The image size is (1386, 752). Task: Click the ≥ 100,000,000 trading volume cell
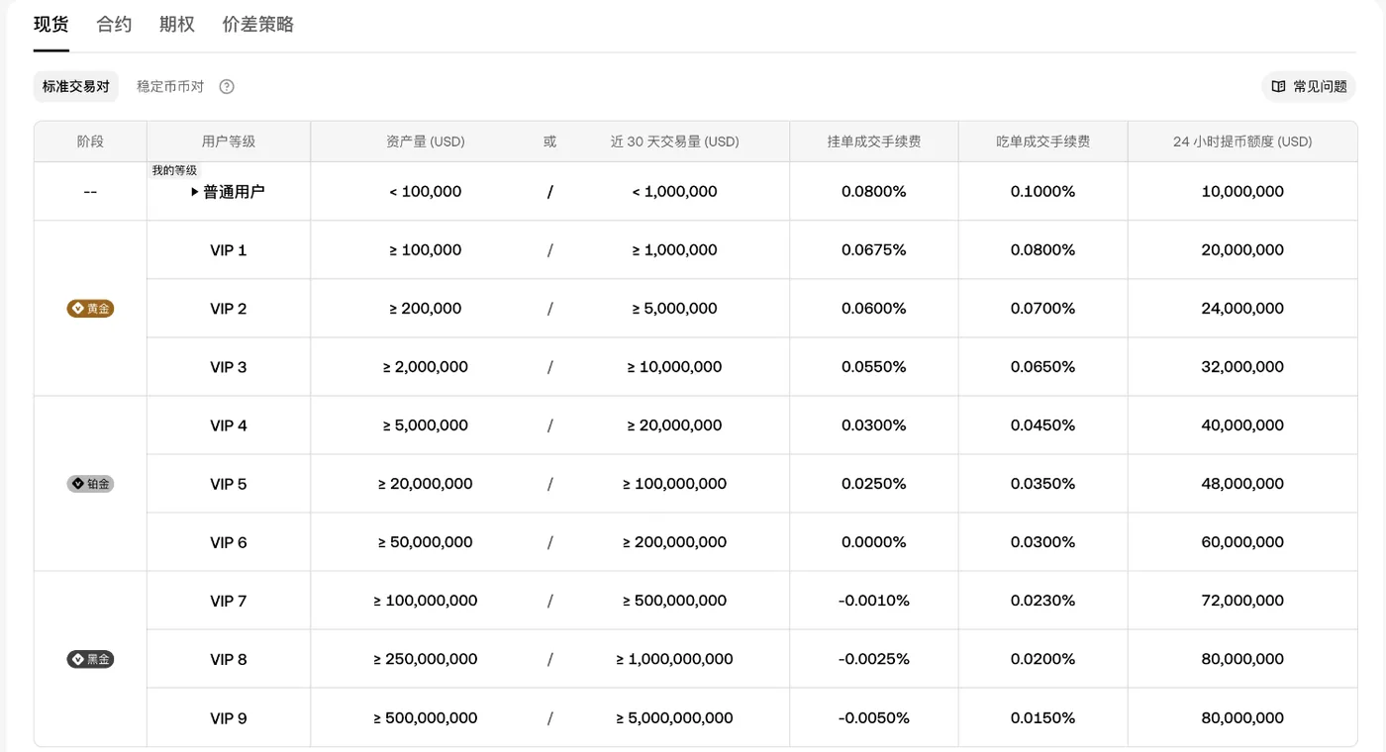(x=675, y=484)
